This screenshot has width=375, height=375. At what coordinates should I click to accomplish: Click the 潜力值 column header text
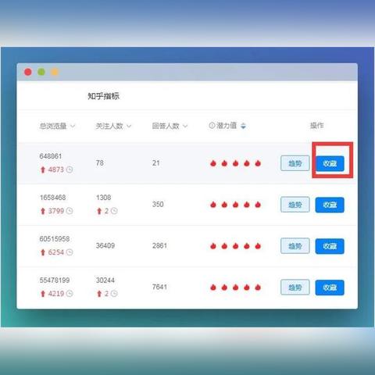point(227,126)
